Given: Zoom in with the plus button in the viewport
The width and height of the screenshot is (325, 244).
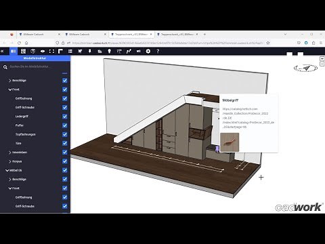Looking at the screenshot, I should [x=322, y=59].
